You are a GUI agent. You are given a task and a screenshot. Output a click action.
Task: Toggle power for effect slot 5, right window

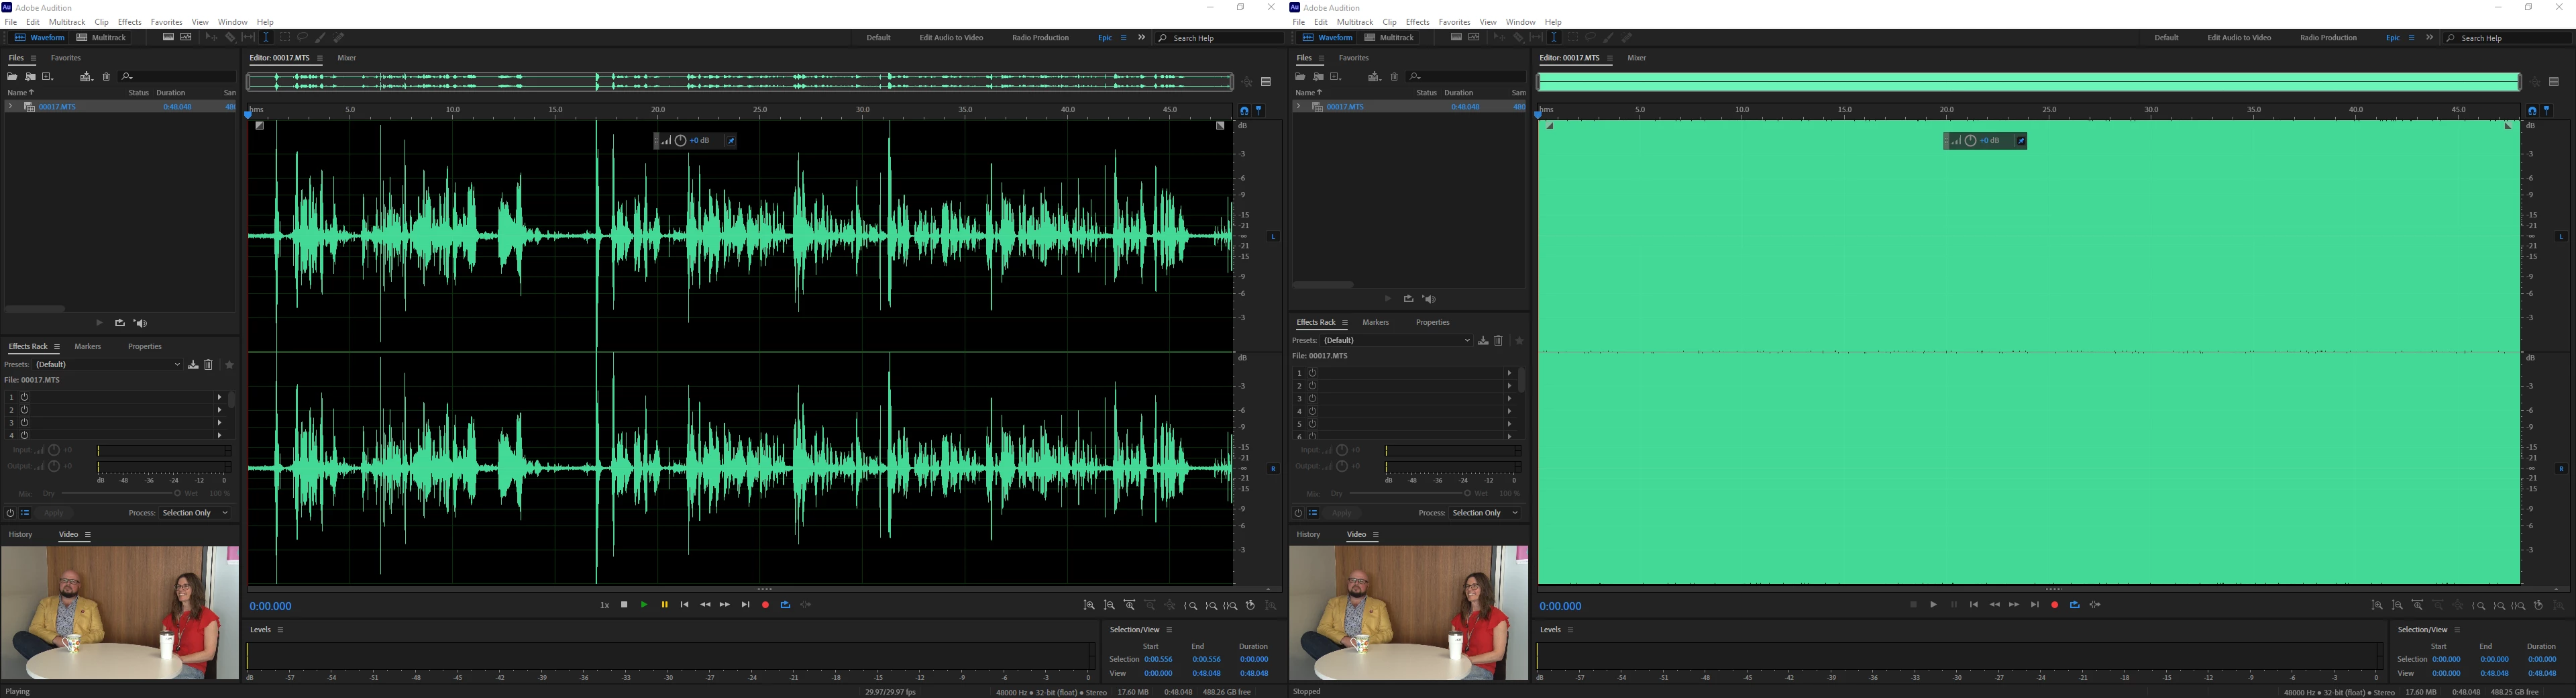(1313, 424)
